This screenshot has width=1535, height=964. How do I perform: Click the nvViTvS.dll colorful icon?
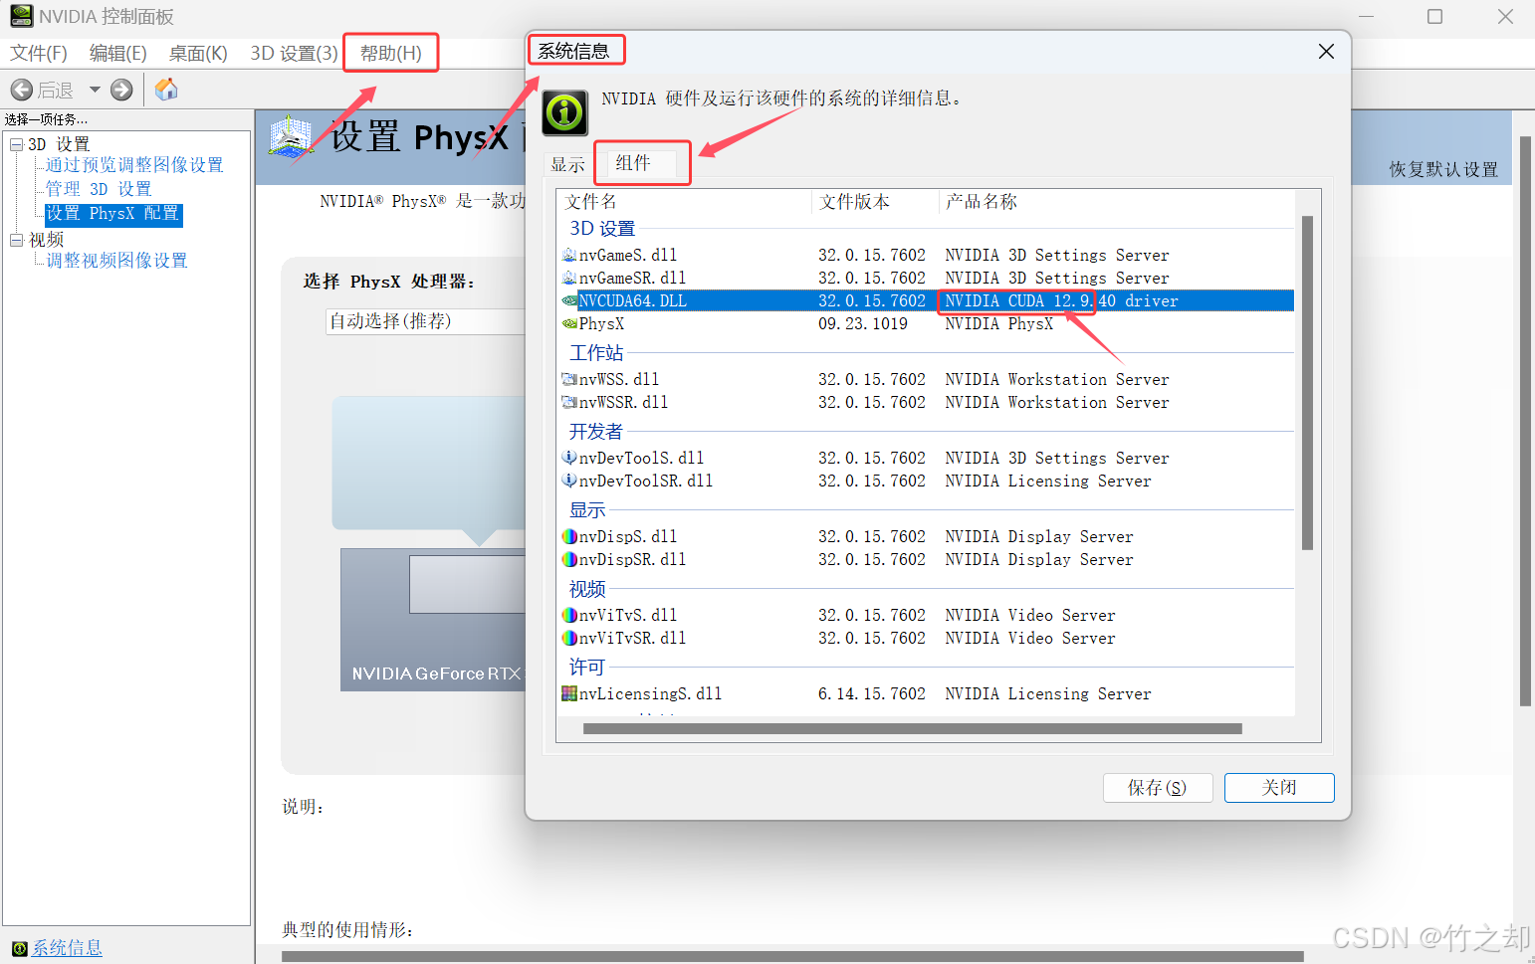point(569,615)
